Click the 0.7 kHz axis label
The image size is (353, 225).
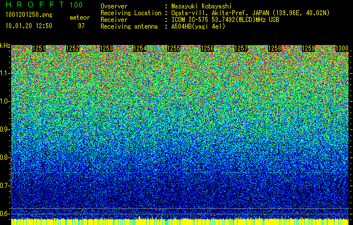(4, 186)
